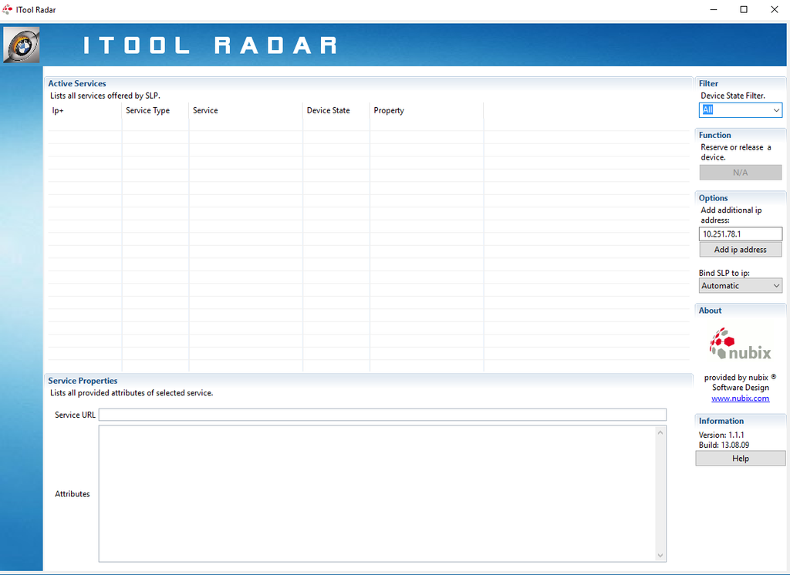This screenshot has width=790, height=575.
Task: Click the Build: 13.08.09 text
Action: (x=724, y=445)
